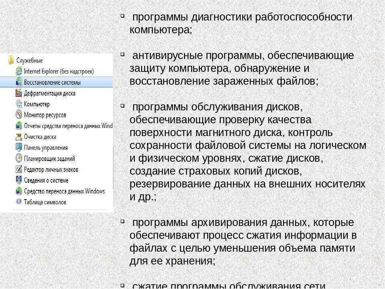Click the text 'программы архивирования данных, которые'
Screen dimensions: 385x289
(243, 222)
